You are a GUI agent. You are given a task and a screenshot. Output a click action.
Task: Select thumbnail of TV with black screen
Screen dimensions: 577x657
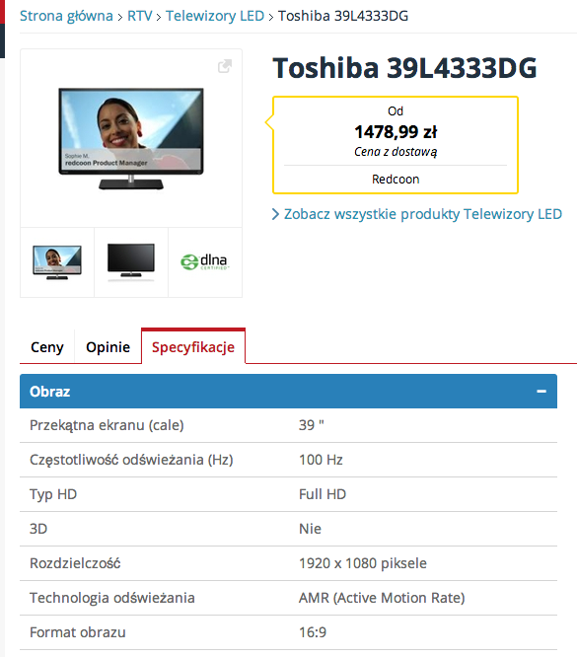(131, 262)
